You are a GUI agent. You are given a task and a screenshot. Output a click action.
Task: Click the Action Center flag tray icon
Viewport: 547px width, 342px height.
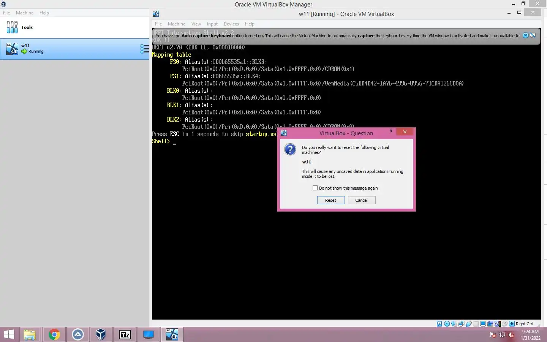493,335
